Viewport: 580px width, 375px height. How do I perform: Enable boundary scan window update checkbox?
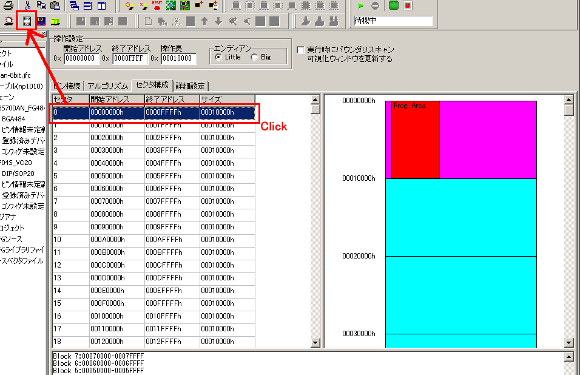300,50
